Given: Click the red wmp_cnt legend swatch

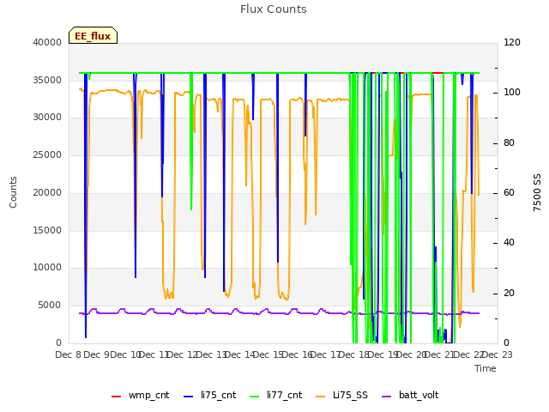Looking at the screenshot, I should pos(116,397).
